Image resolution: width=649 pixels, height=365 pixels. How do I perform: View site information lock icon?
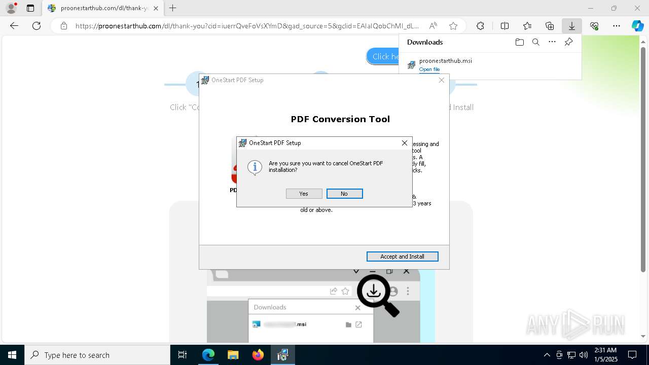63,26
